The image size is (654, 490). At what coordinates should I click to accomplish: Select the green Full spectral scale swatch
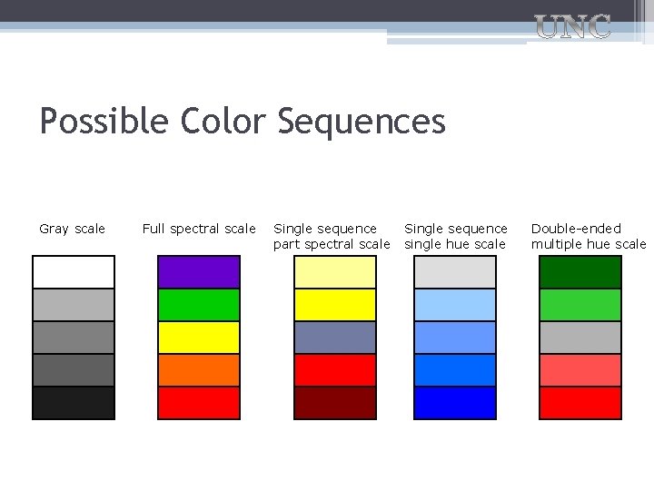coord(199,305)
